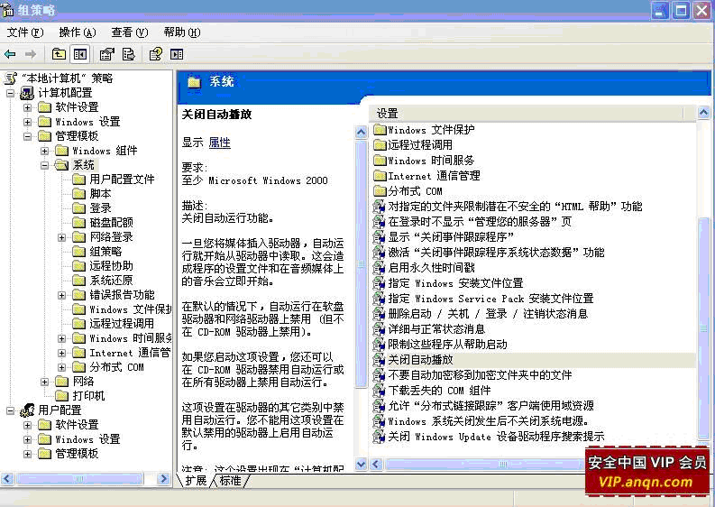Click the Back arrow toolbar icon
The image size is (715, 507).
pyautogui.click(x=10, y=55)
